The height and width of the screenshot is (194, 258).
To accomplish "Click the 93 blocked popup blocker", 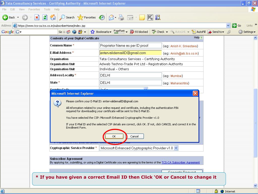I will point(139,32).
